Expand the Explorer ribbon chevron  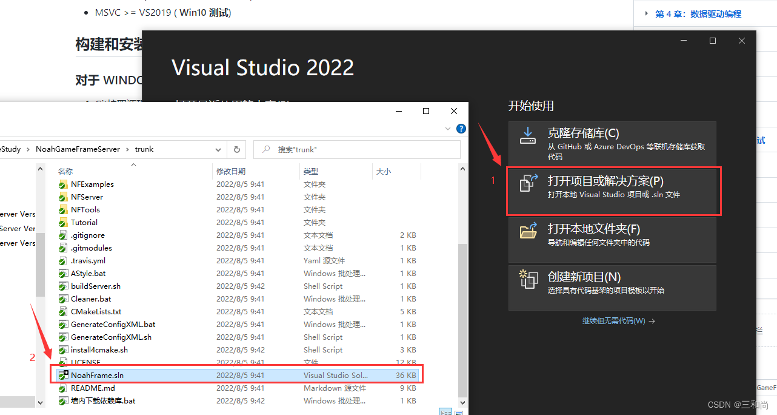(x=449, y=129)
